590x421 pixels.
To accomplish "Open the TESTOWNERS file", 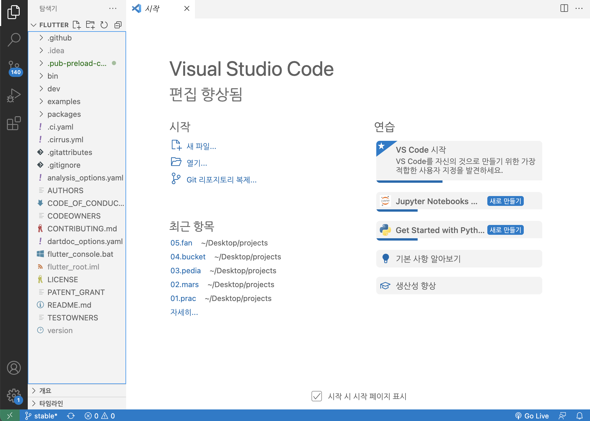I will (77, 318).
